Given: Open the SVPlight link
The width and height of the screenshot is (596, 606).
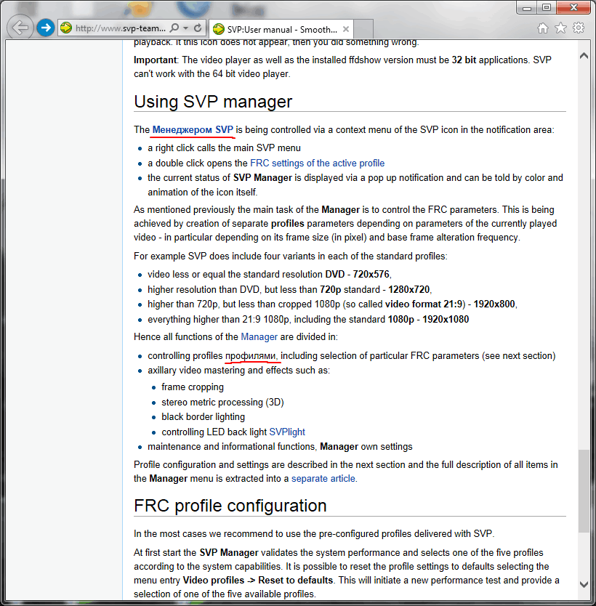Looking at the screenshot, I should [287, 432].
